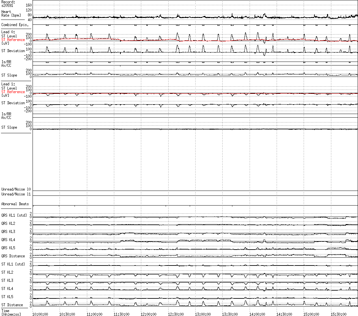Click the QRS KL1 [std] label
Image resolution: width=358 pixels, height=316 pixels.
pos(14,215)
